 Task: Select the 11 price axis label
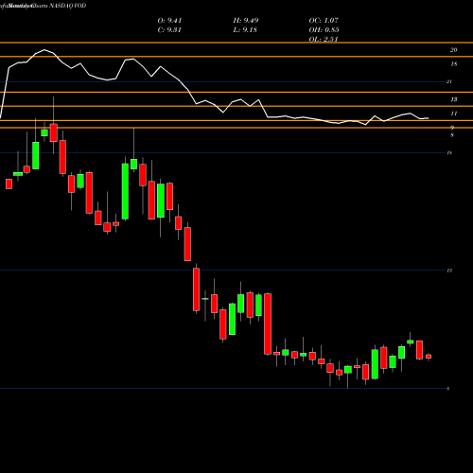[453, 114]
